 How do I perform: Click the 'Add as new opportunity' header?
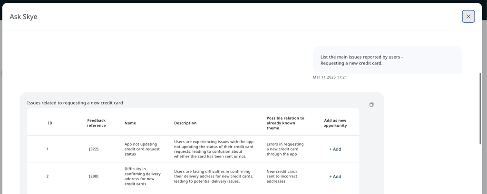point(335,123)
